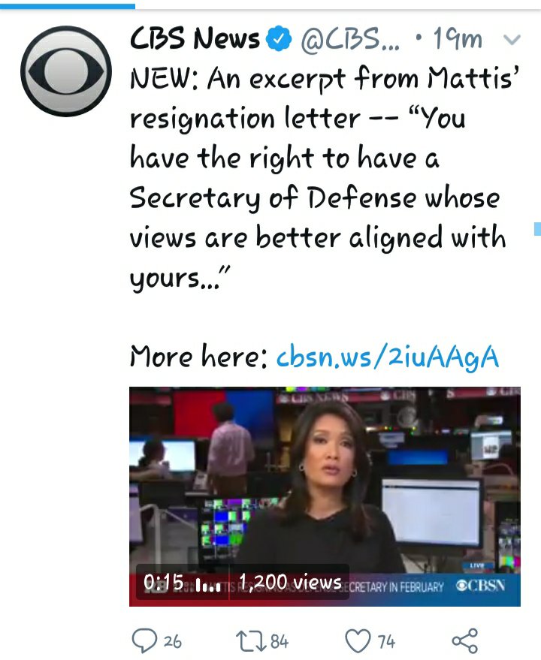Open the 19m timestamp

click(x=458, y=39)
